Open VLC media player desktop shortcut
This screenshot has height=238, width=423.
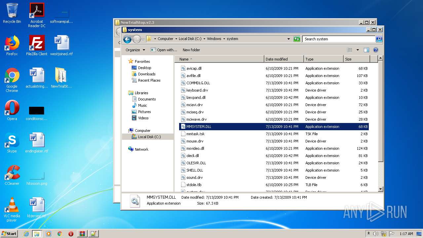coord(12,210)
